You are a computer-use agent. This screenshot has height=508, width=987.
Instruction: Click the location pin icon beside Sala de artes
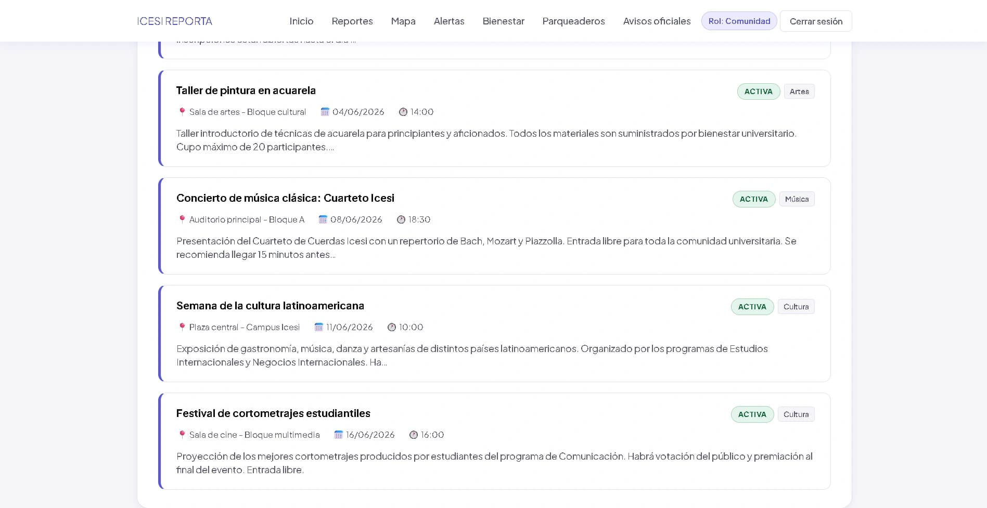(x=182, y=112)
